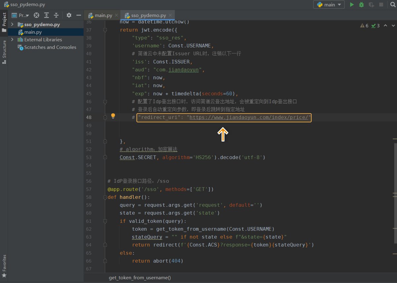Start debugging with the green bug icon
The width and height of the screenshot is (397, 283).
[x=361, y=5]
